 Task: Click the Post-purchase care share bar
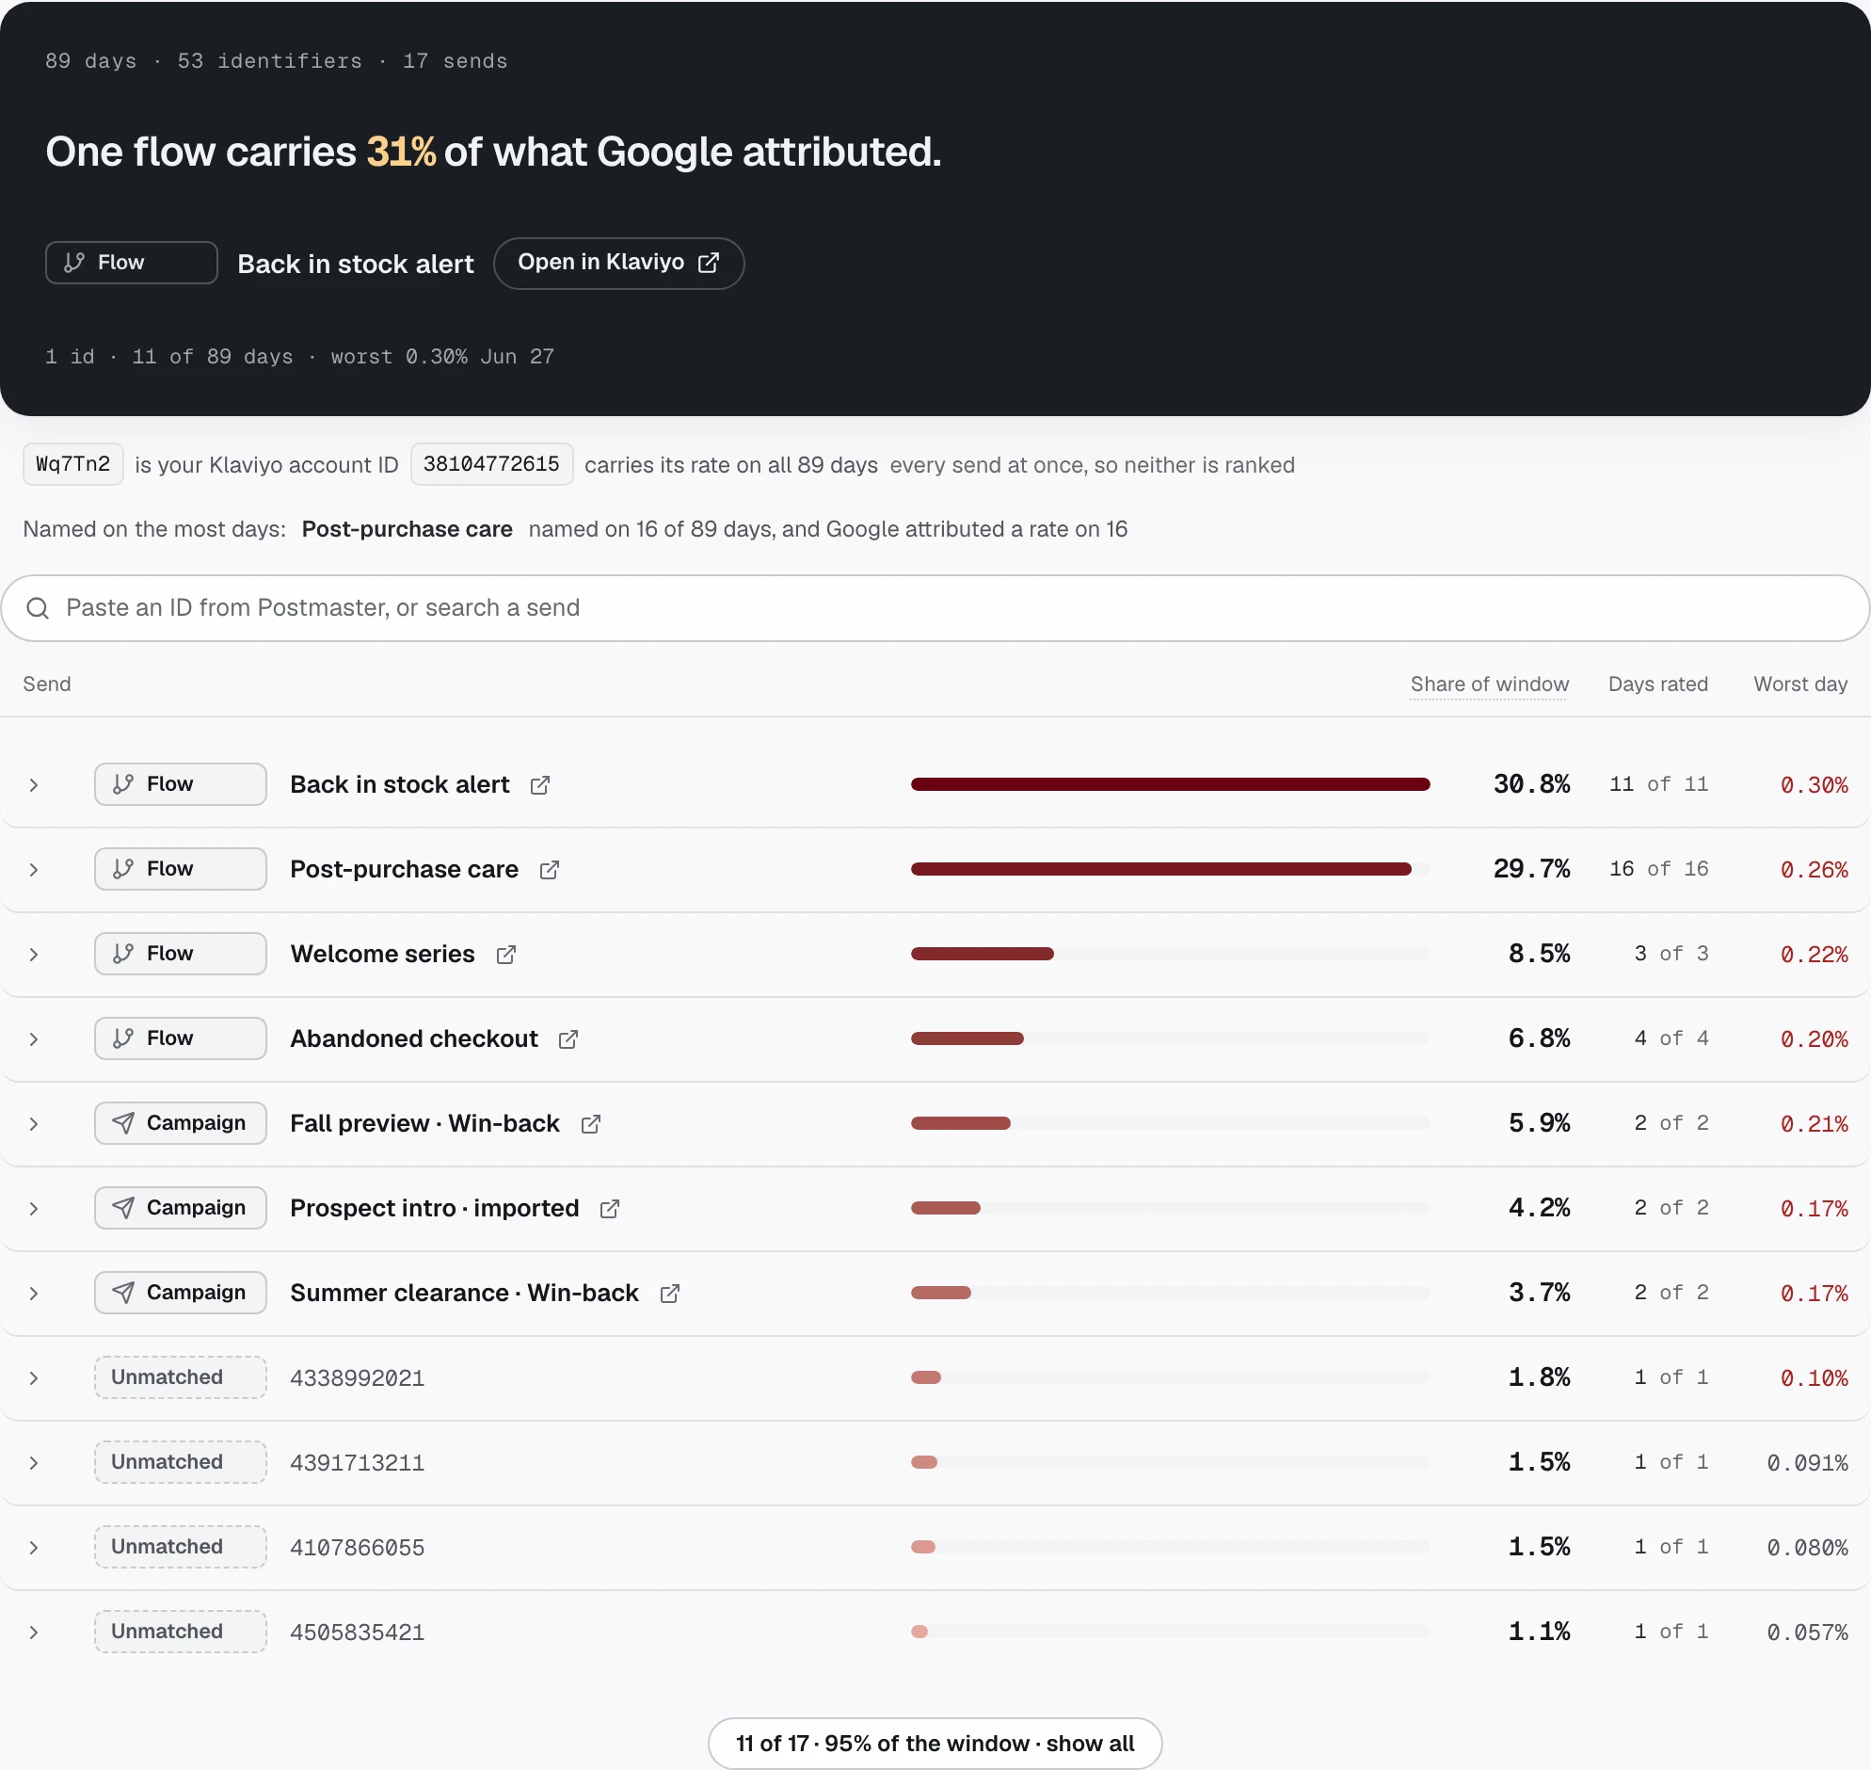tap(1171, 869)
